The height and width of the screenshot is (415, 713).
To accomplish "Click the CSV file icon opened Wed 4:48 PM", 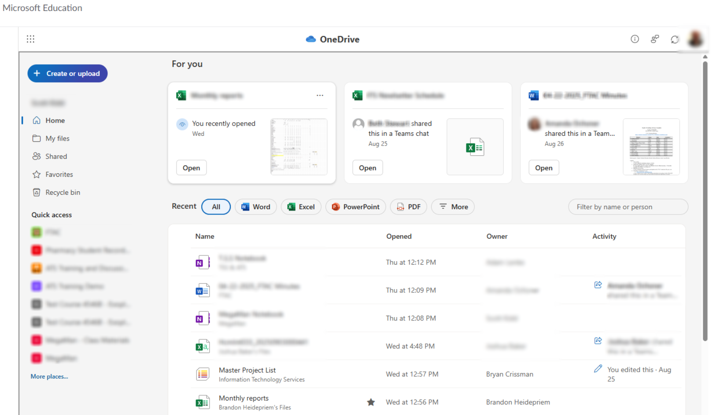I will point(203,346).
